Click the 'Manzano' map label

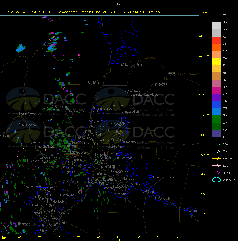tap(24, 224)
